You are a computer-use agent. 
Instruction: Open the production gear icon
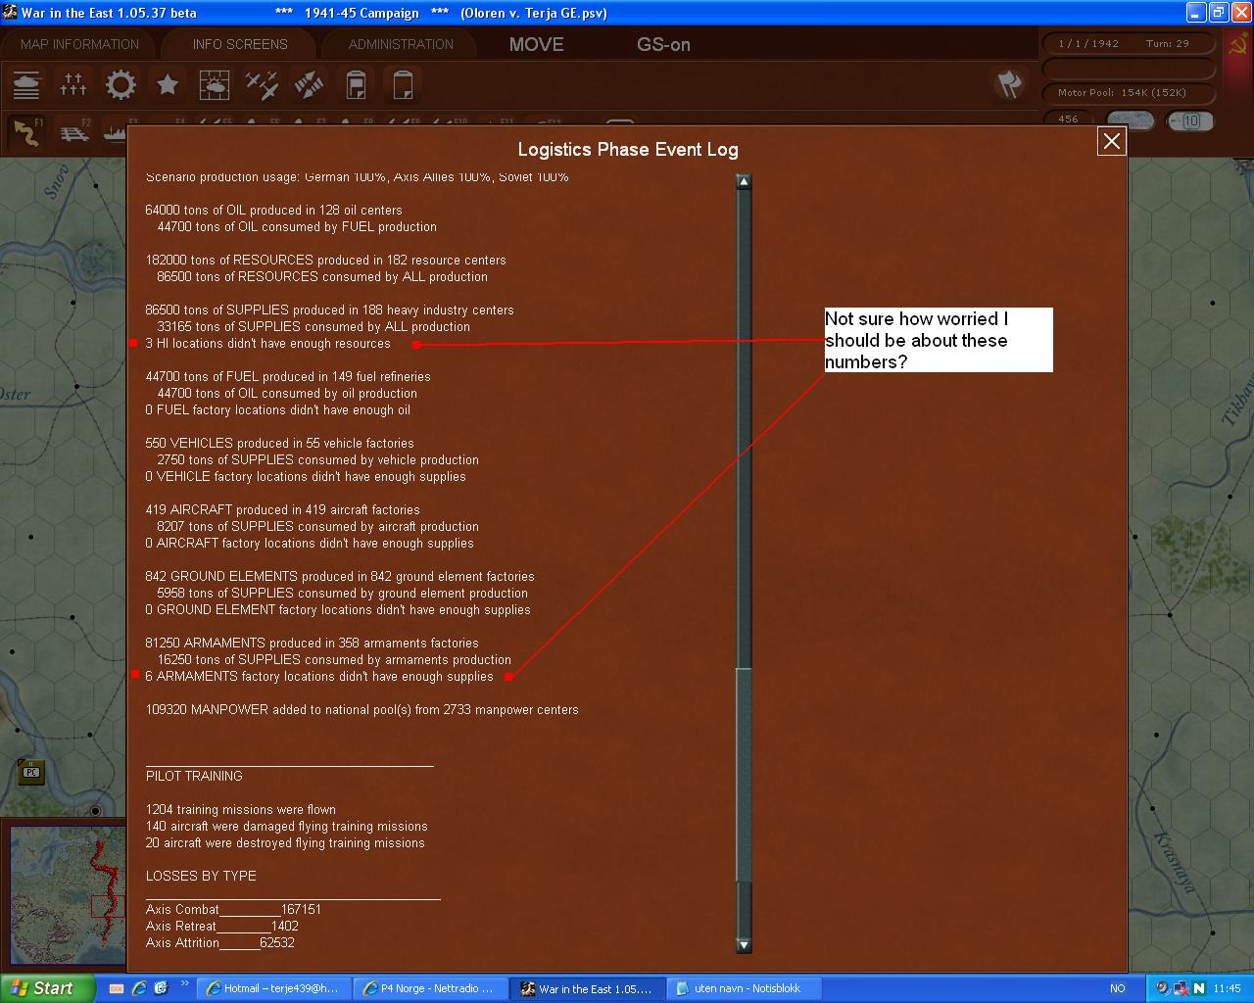coord(121,85)
